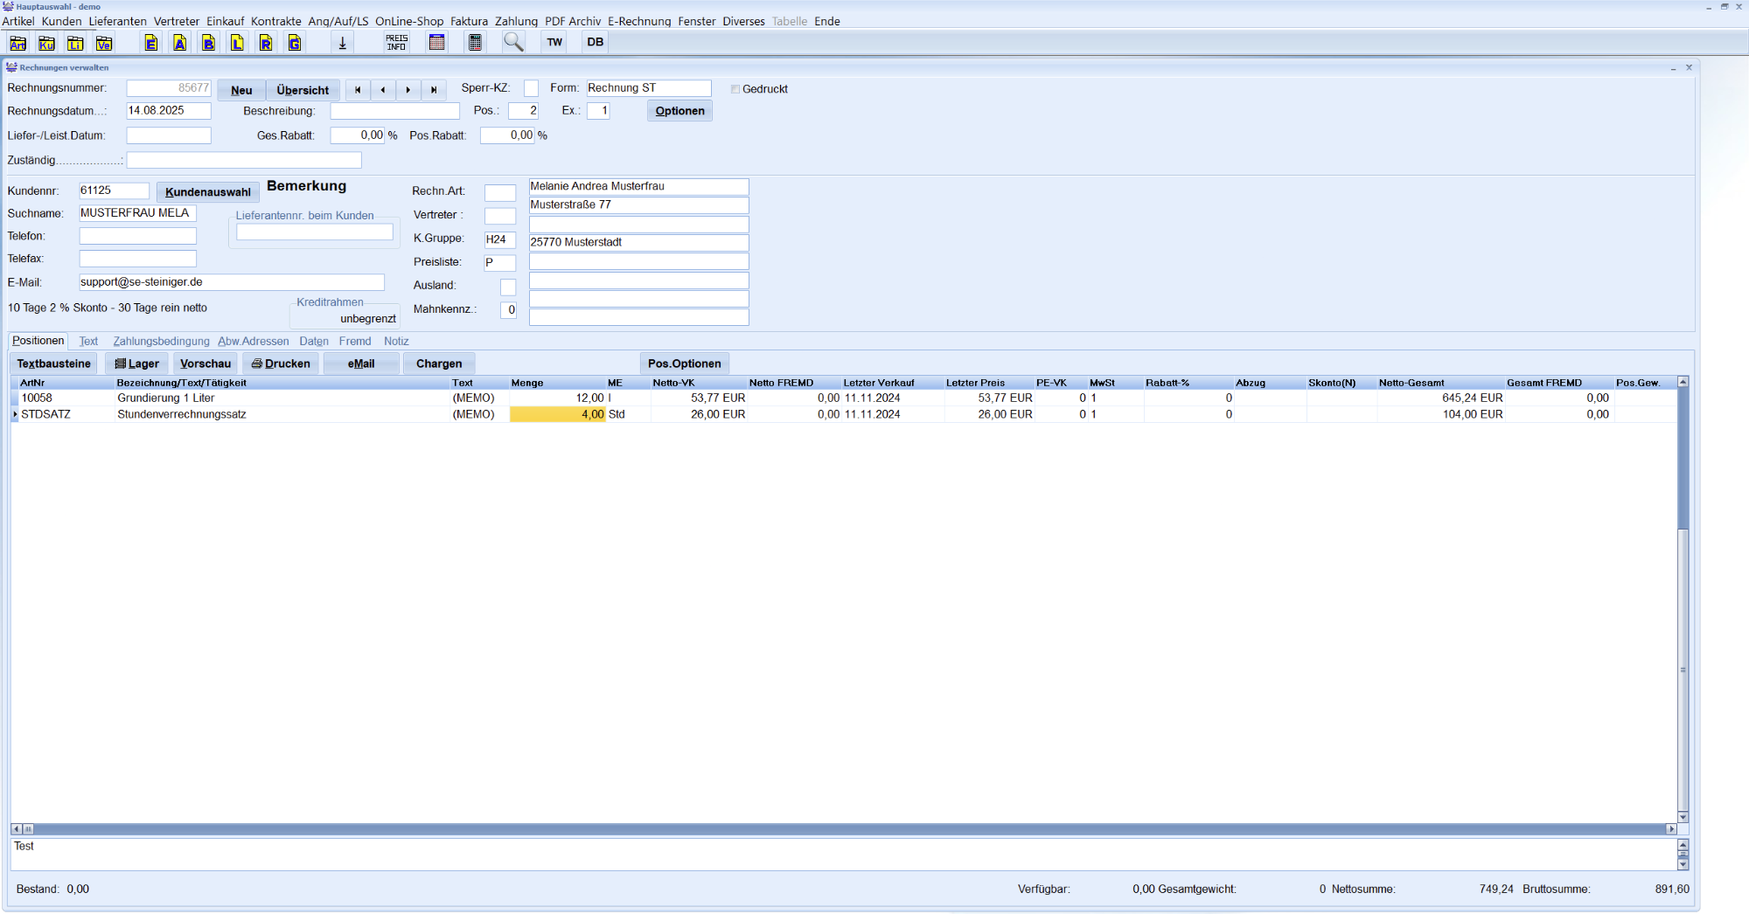
Task: Click the Sperr-KZ box
Action: coord(531,88)
